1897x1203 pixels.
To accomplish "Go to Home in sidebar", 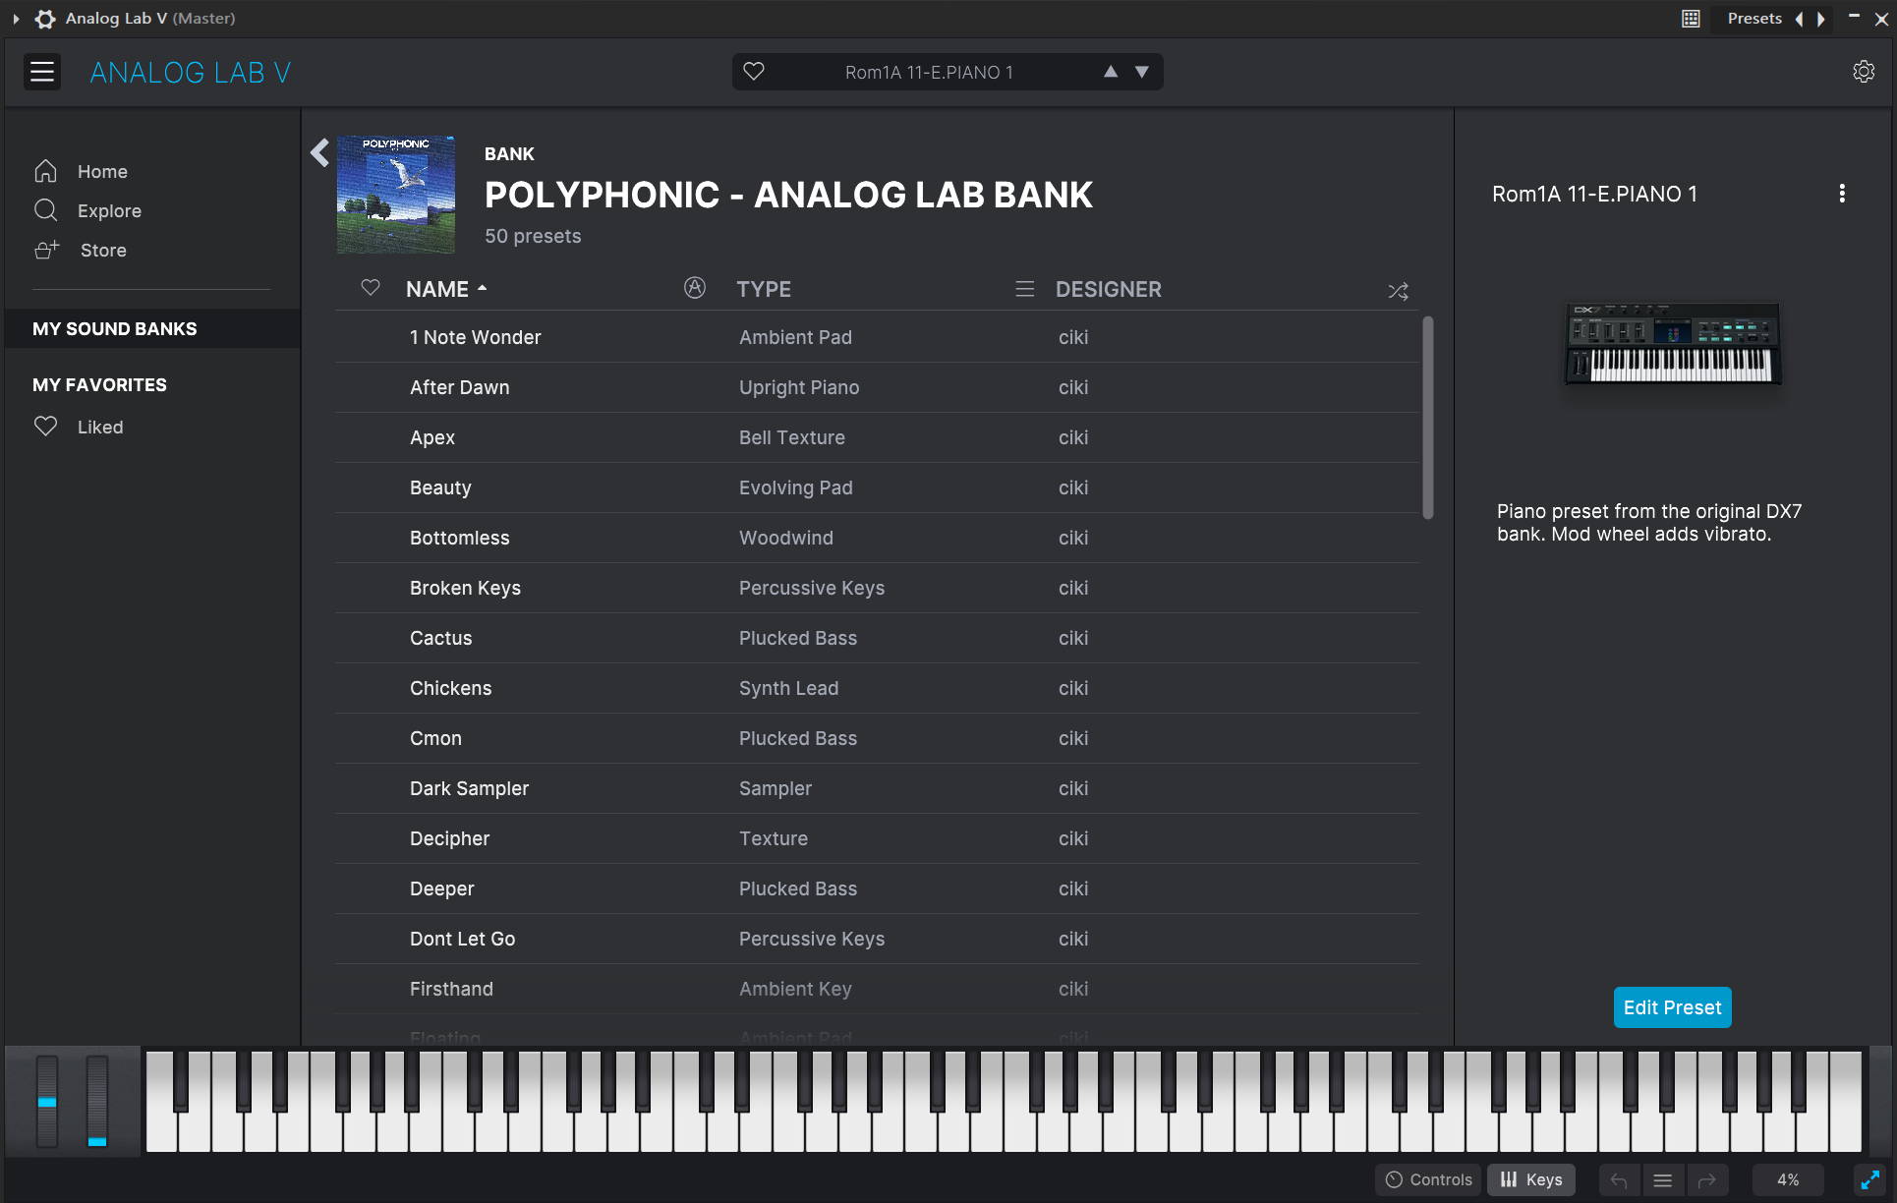I will coord(82,171).
